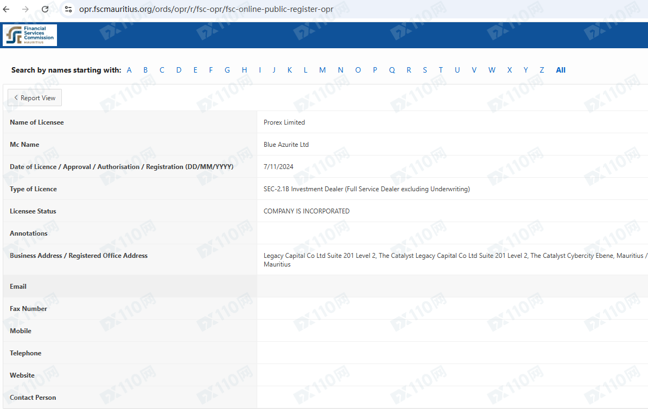Filter names starting with X
The image size is (648, 409).
pyautogui.click(x=510, y=70)
